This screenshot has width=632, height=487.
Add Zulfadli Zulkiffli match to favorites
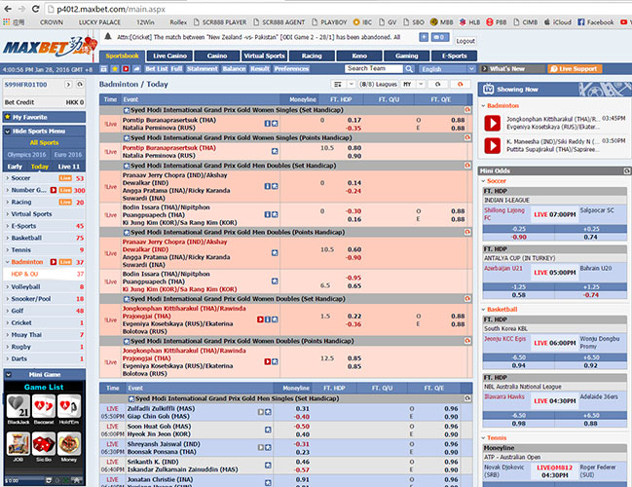click(268, 412)
